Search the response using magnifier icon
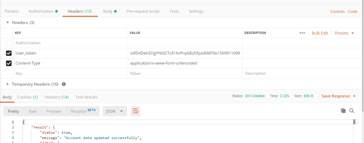The height and width of the screenshot is (143, 364). 352,111
